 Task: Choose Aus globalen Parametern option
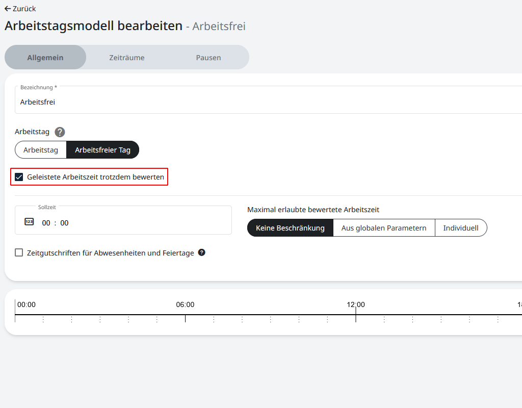[x=384, y=228]
